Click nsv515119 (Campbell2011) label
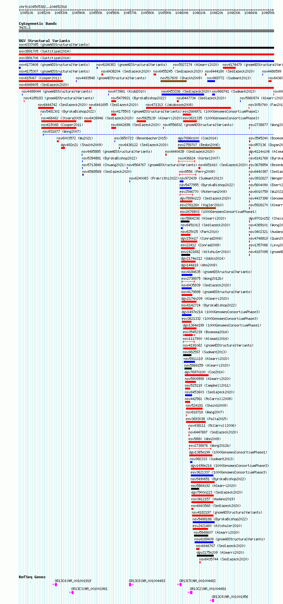283x604 pixels. [207, 385]
